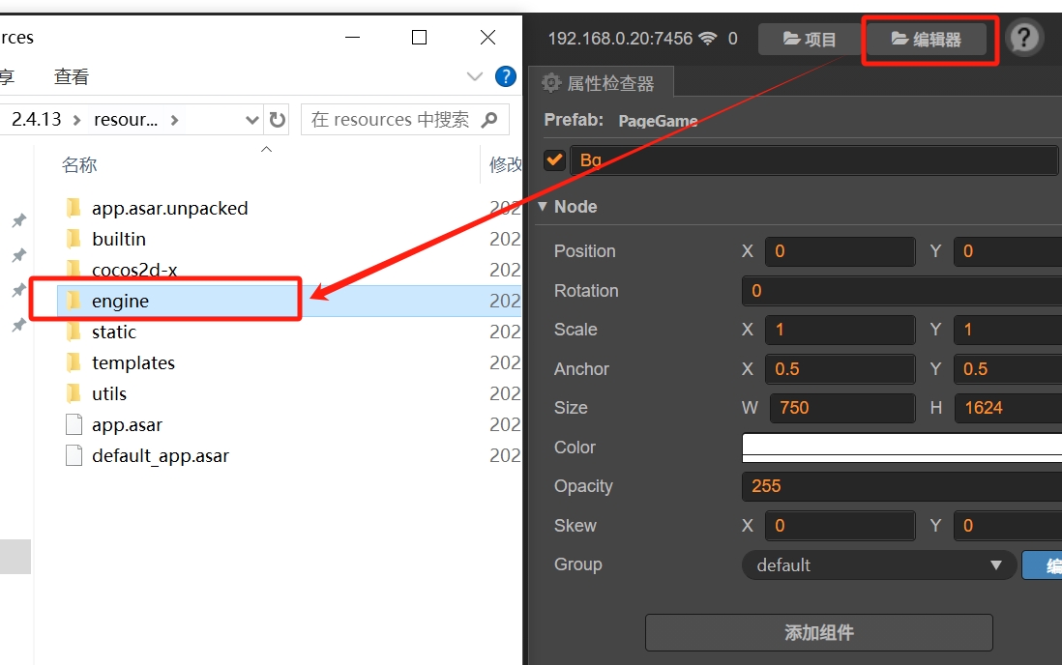Click the Position X field
The image size is (1062, 665).
840,251
